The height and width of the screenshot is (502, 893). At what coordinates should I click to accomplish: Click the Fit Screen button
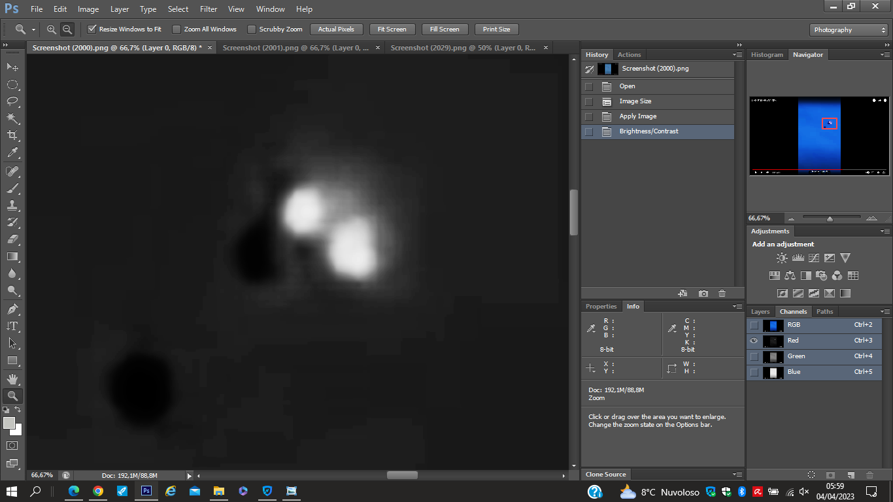click(392, 29)
